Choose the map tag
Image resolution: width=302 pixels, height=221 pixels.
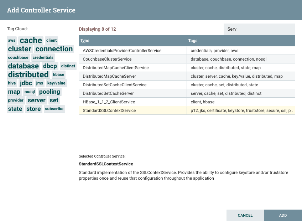pos(14,92)
